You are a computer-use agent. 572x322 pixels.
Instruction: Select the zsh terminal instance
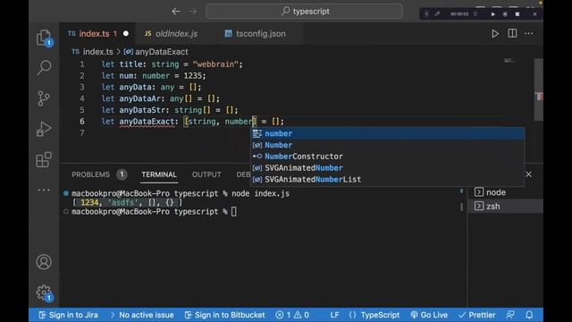click(x=505, y=207)
